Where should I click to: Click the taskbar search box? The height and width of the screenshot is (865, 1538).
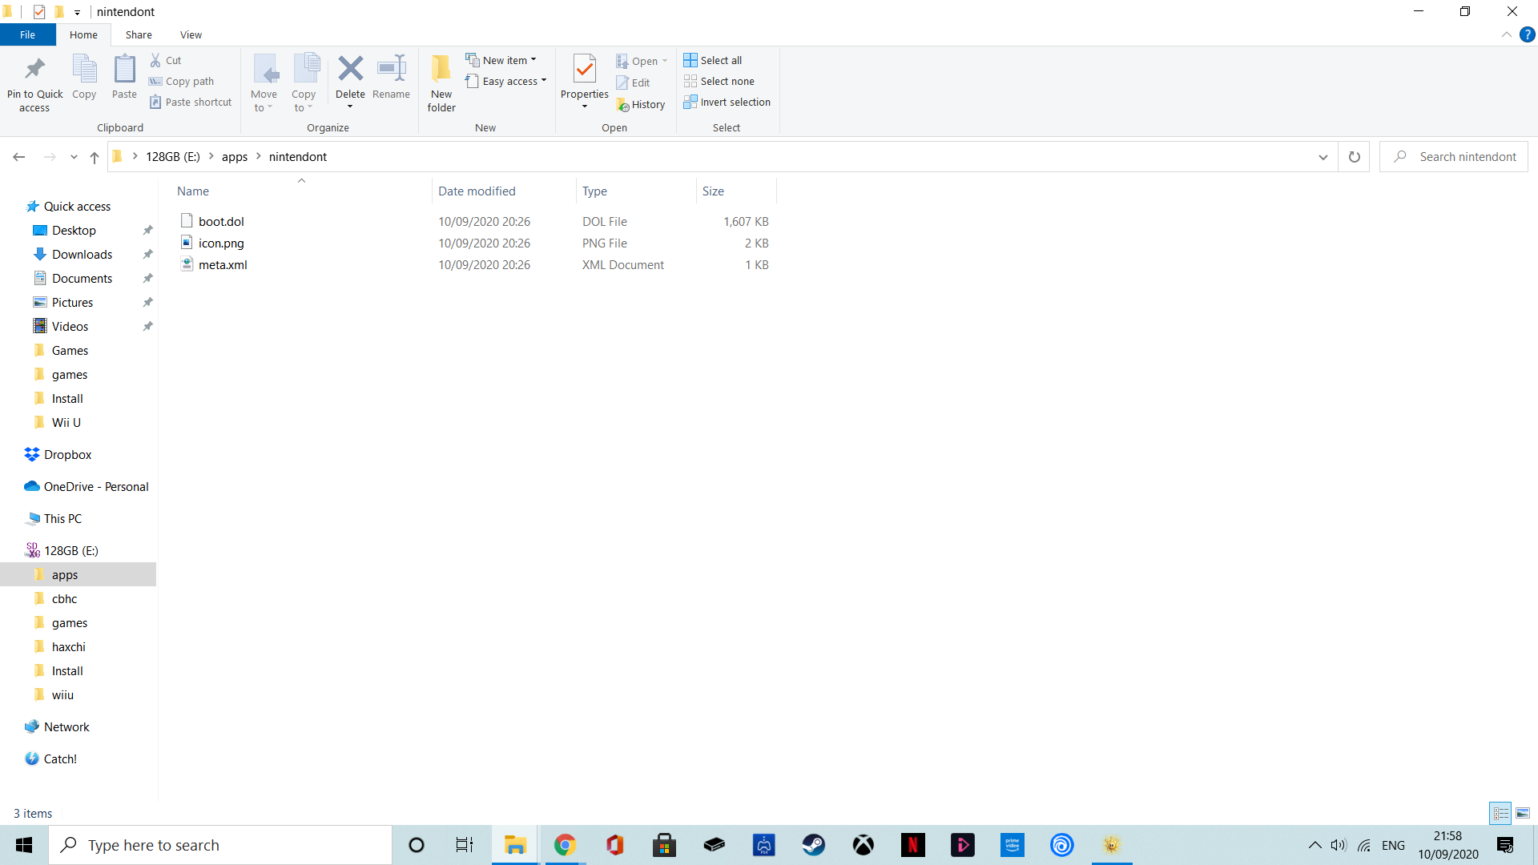(221, 845)
